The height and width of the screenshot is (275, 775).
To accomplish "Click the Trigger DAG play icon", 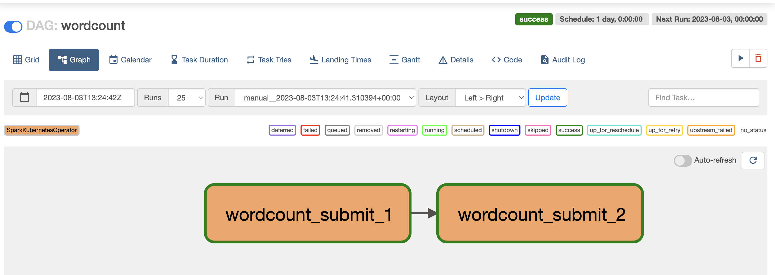I will click(x=740, y=58).
